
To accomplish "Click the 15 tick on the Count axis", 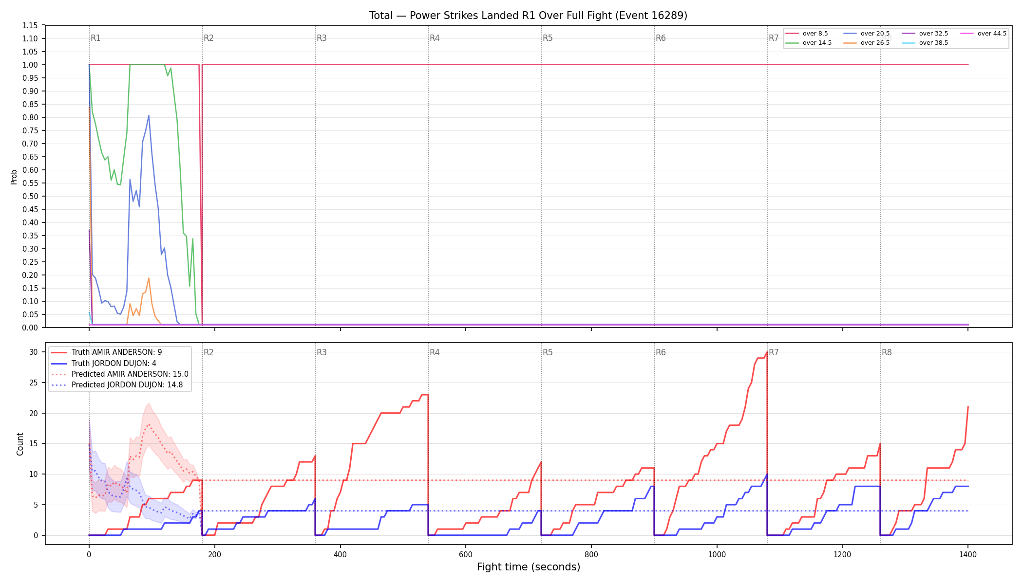I will click(x=34, y=443).
